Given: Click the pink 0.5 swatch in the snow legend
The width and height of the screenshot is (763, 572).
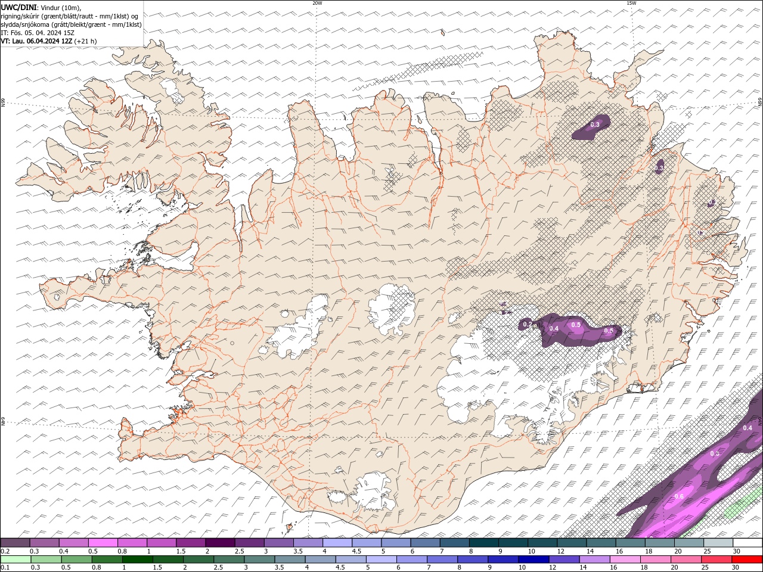Looking at the screenshot, I should pyautogui.click(x=103, y=543).
